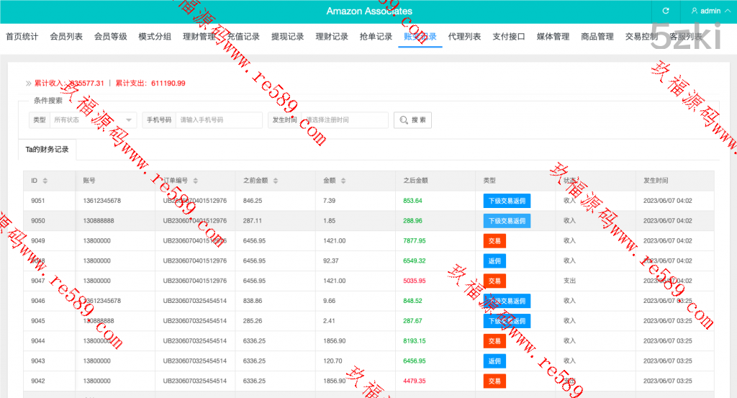This screenshot has height=398, width=737.
Task: Click the 返佣 tag in row 9043
Action: [x=494, y=361]
